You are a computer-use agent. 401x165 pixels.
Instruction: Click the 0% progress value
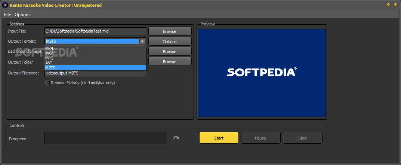pos(176,137)
